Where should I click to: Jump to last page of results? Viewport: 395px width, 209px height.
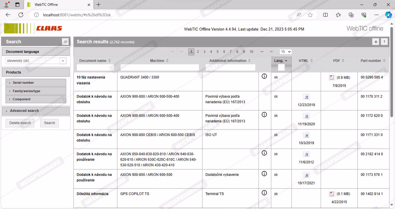272,52
